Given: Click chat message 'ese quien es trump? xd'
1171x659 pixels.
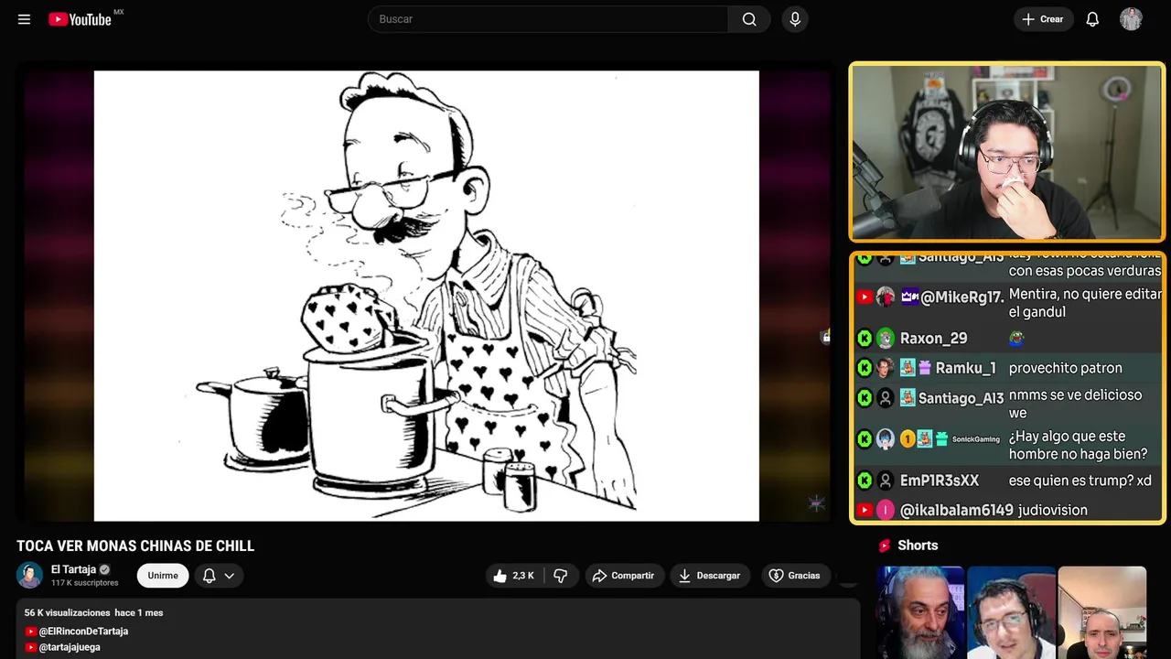Looking at the screenshot, I should click(x=1080, y=481).
